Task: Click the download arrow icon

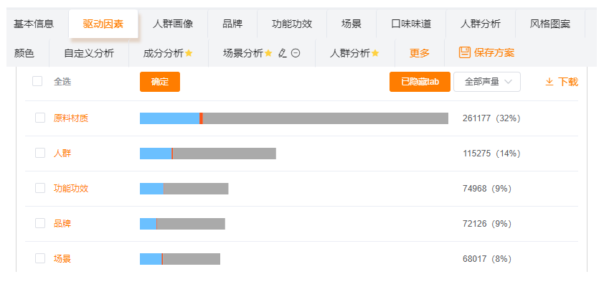Action: click(549, 82)
